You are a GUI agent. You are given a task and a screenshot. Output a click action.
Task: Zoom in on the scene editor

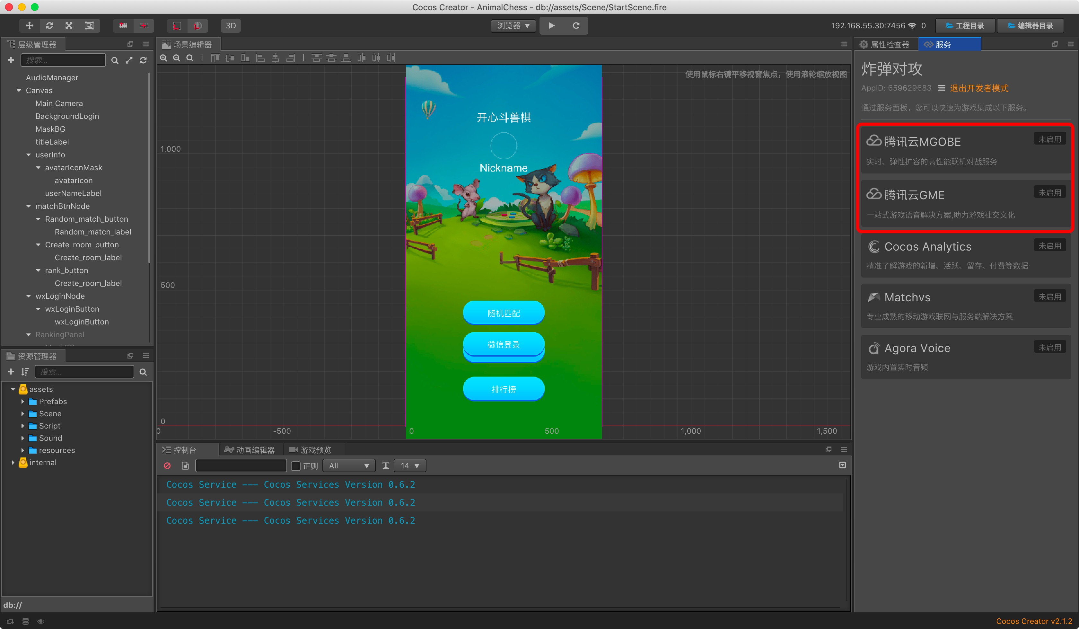pos(163,58)
